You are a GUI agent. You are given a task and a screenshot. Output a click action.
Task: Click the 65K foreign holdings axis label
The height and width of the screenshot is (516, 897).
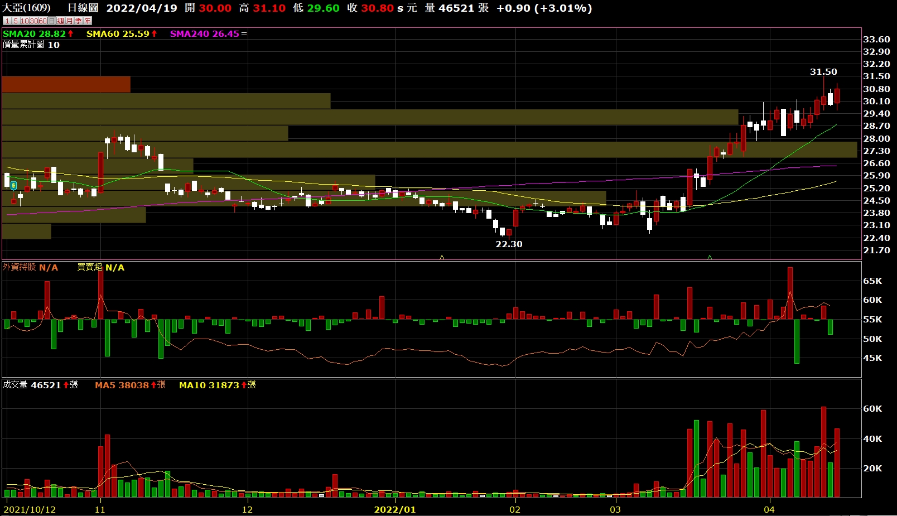pyautogui.click(x=872, y=281)
